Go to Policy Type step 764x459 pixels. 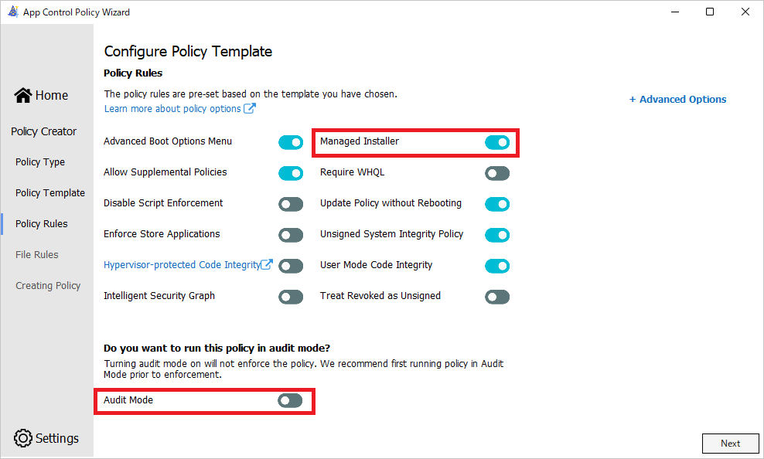tap(40, 162)
